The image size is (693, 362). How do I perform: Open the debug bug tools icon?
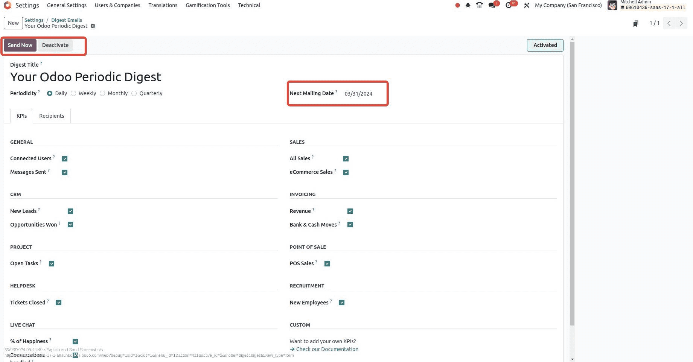point(468,5)
